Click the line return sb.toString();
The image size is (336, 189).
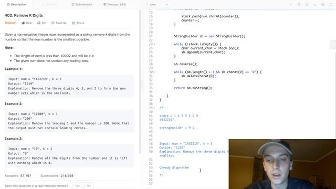pyautogui.click(x=193, y=88)
